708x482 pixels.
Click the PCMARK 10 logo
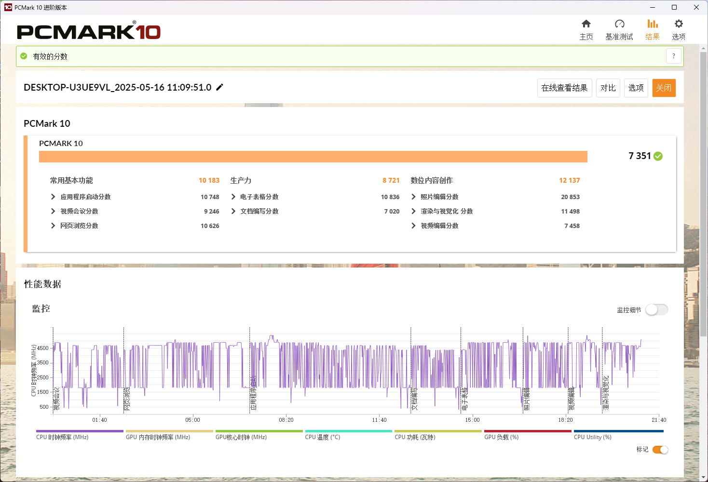coord(88,31)
